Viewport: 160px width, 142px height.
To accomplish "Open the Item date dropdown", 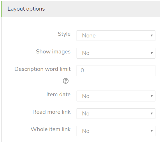I will click(116, 96).
